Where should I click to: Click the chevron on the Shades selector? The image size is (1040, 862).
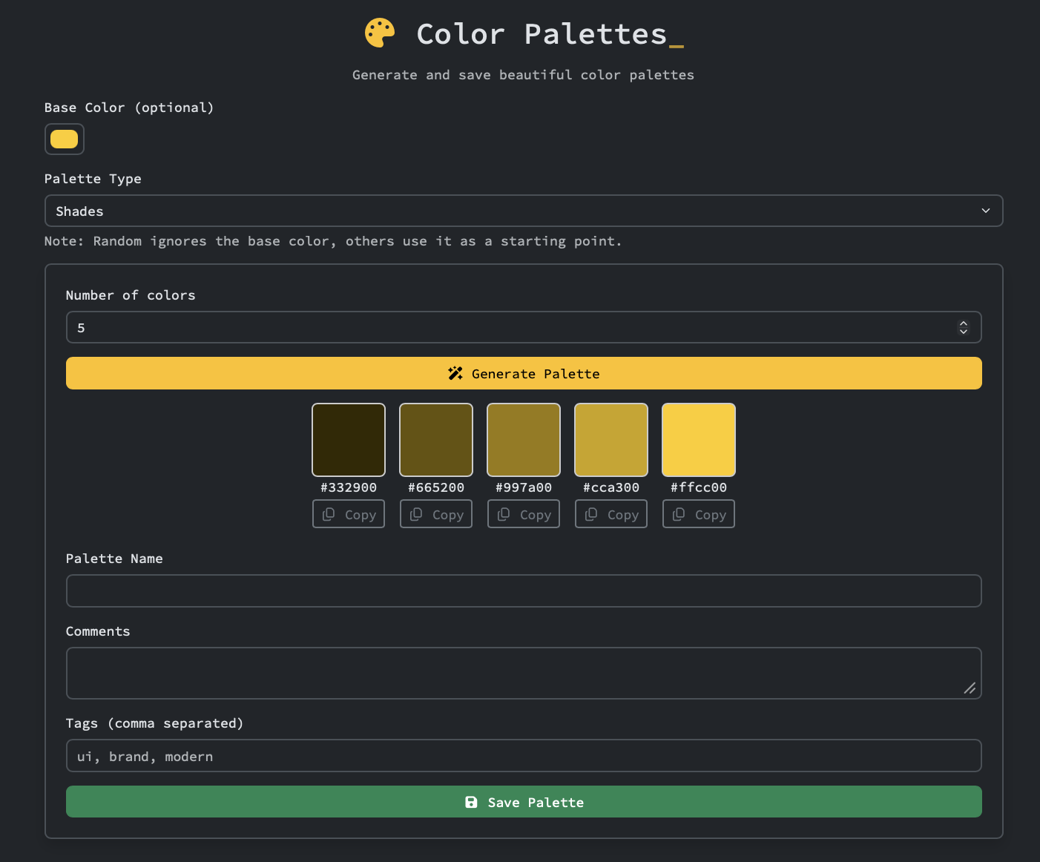(985, 211)
